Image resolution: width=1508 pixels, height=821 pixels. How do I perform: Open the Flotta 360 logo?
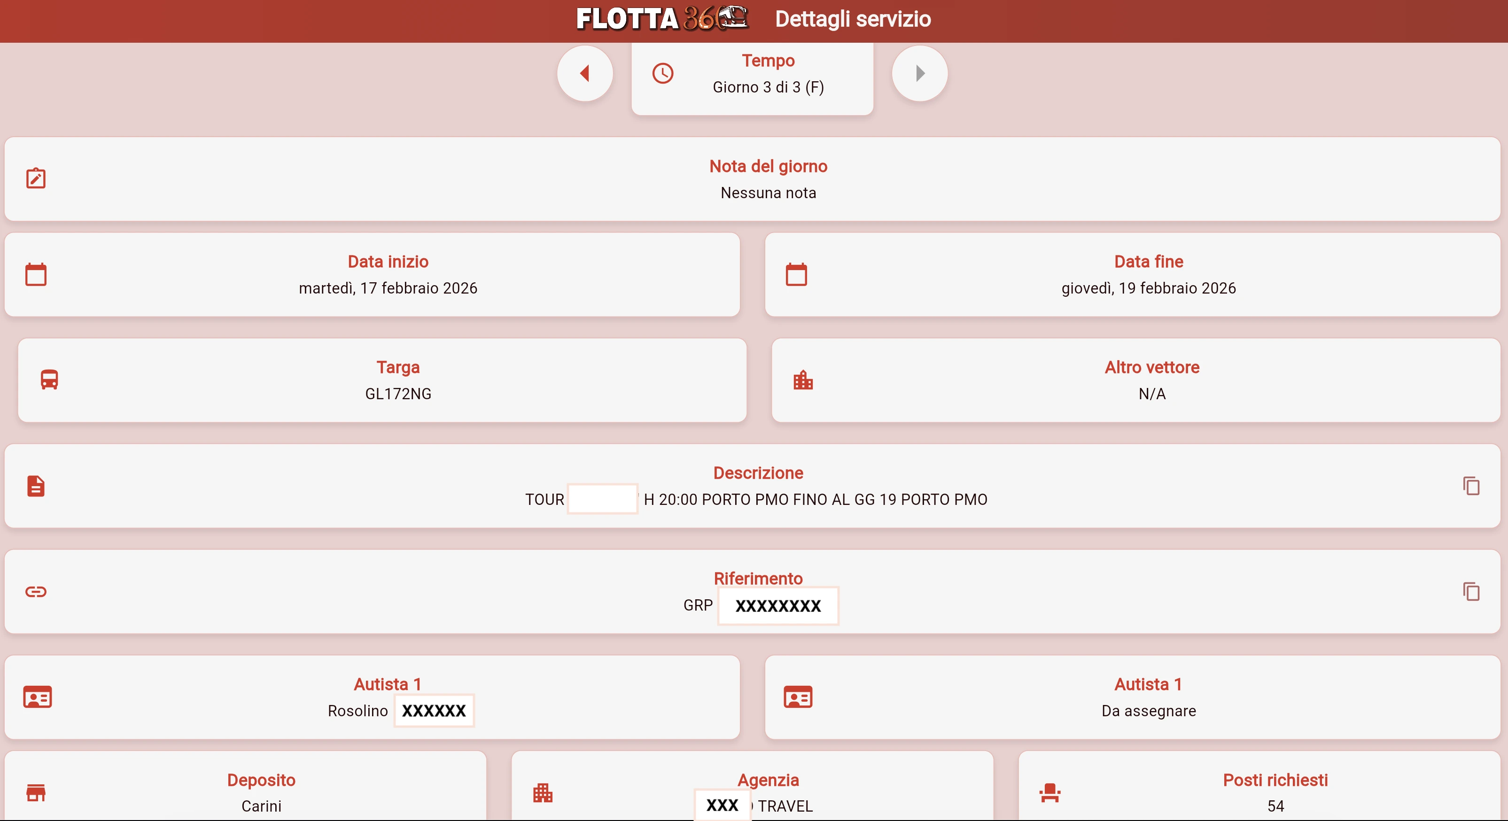click(x=661, y=19)
